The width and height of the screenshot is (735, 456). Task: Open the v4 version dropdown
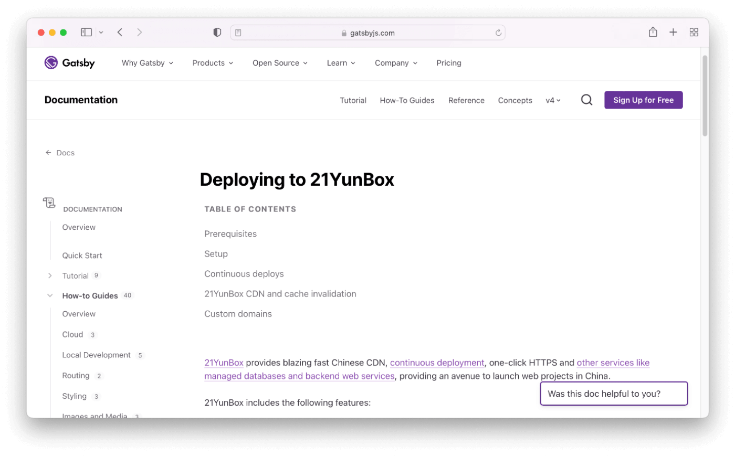pyautogui.click(x=553, y=100)
